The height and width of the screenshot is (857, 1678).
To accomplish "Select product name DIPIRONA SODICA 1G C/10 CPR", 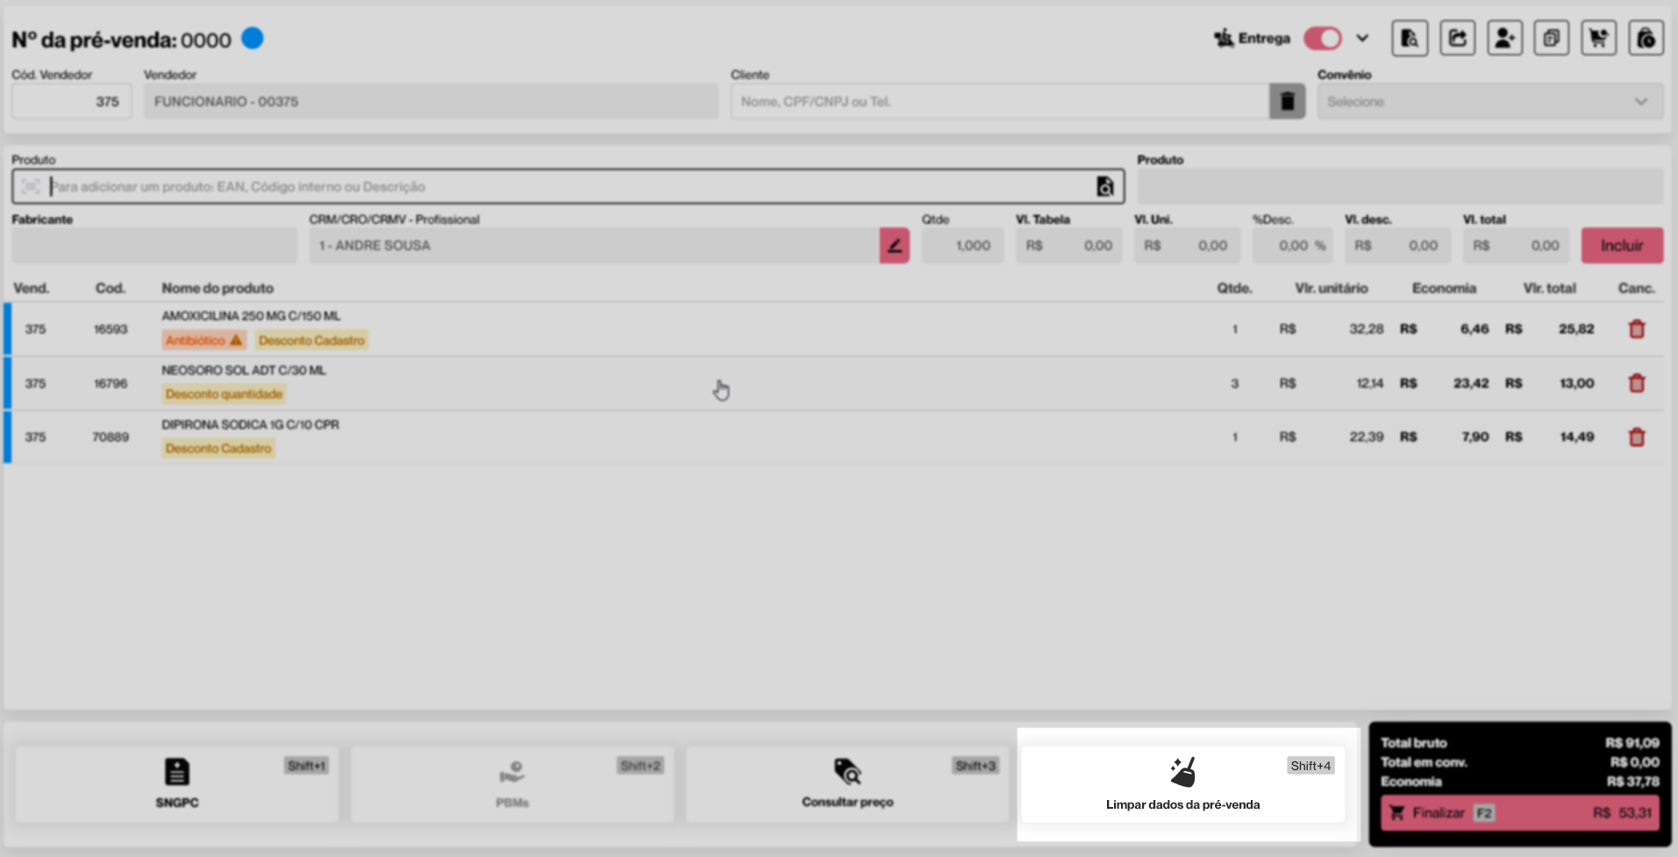I will (x=250, y=425).
